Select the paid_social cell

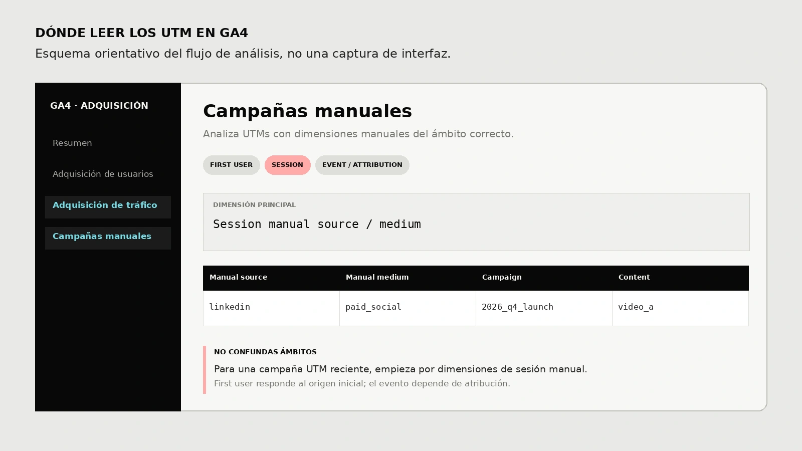coord(408,308)
